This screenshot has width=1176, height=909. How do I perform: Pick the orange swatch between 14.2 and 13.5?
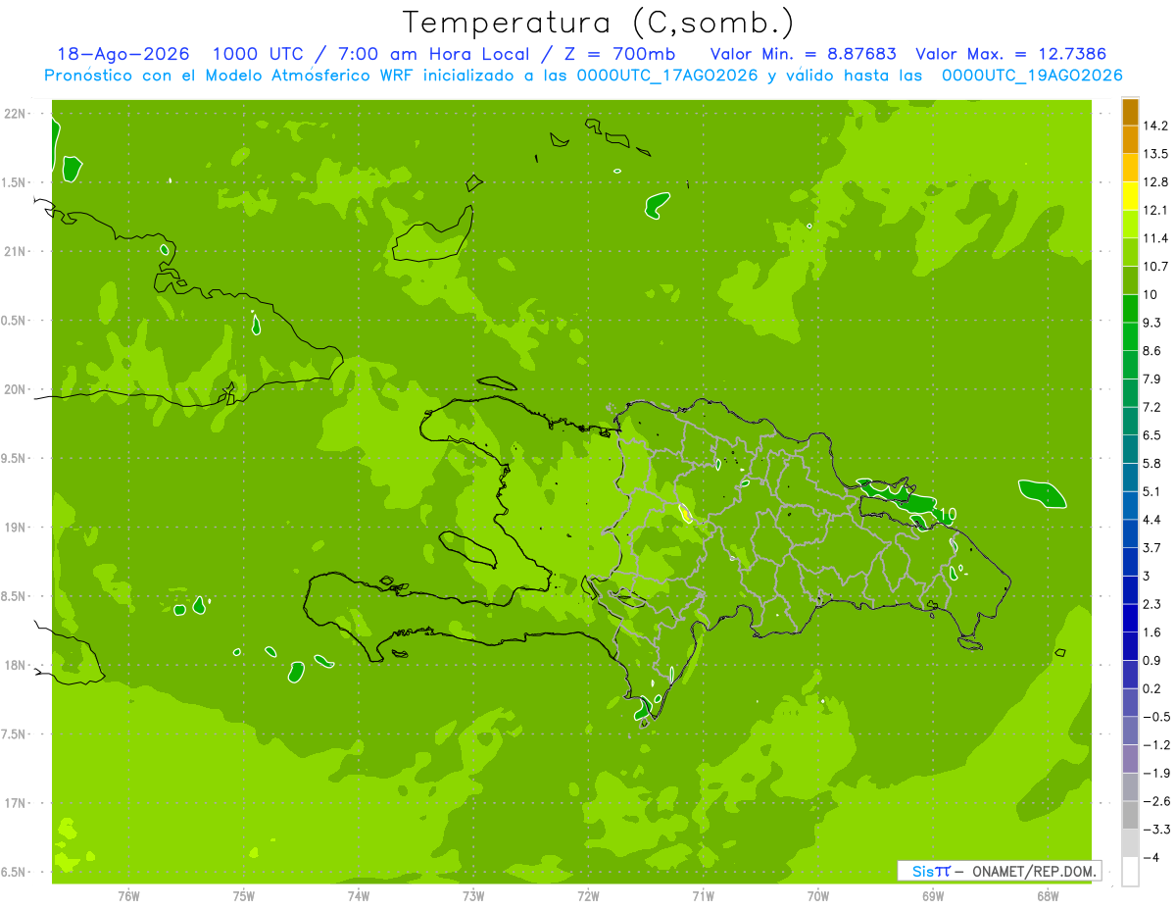(1130, 139)
